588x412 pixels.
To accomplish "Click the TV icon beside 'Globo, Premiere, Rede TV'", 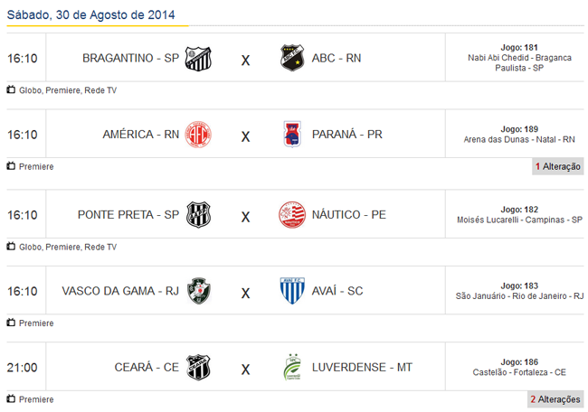I will pos(11,90).
